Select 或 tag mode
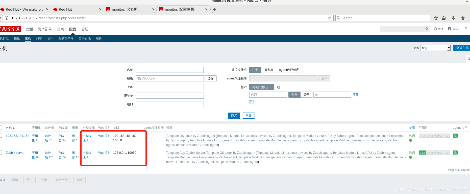Image resolution: width=470 pixels, height=194 pixels. point(279,87)
